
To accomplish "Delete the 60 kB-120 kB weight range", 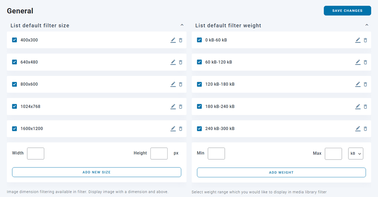I will point(366,62).
